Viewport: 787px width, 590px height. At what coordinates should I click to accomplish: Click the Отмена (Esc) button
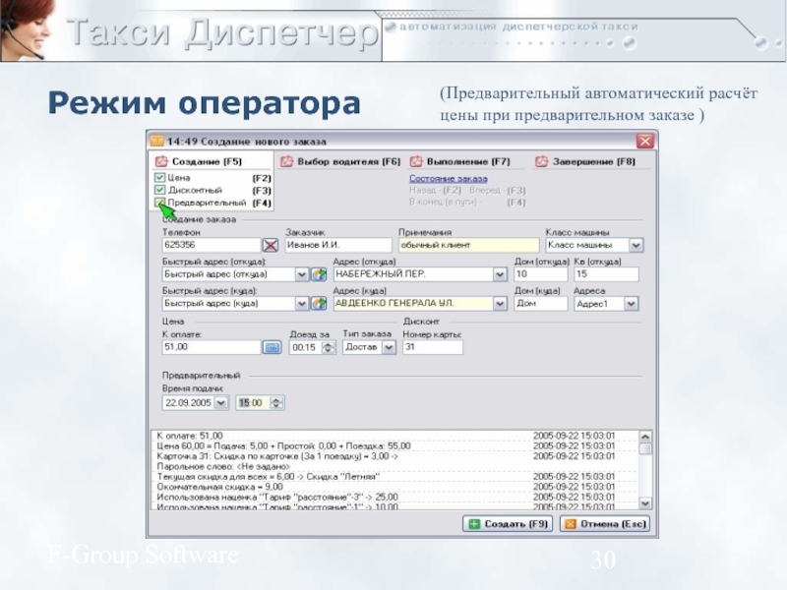coord(605,524)
